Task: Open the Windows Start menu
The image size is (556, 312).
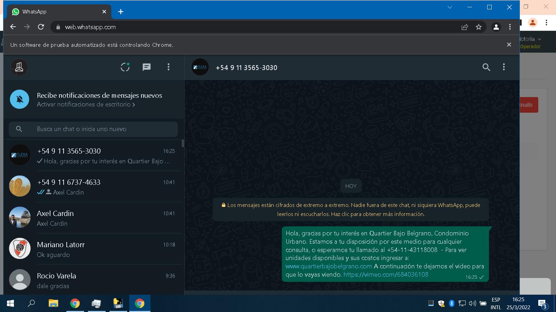Action: (x=10, y=303)
